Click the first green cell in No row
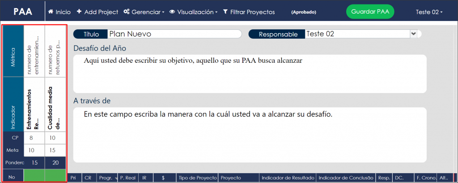This screenshot has height=183, width=458. pyautogui.click(x=34, y=175)
